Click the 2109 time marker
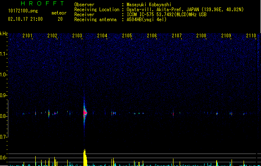This screenshot has height=166, width=261. pos(226,36)
